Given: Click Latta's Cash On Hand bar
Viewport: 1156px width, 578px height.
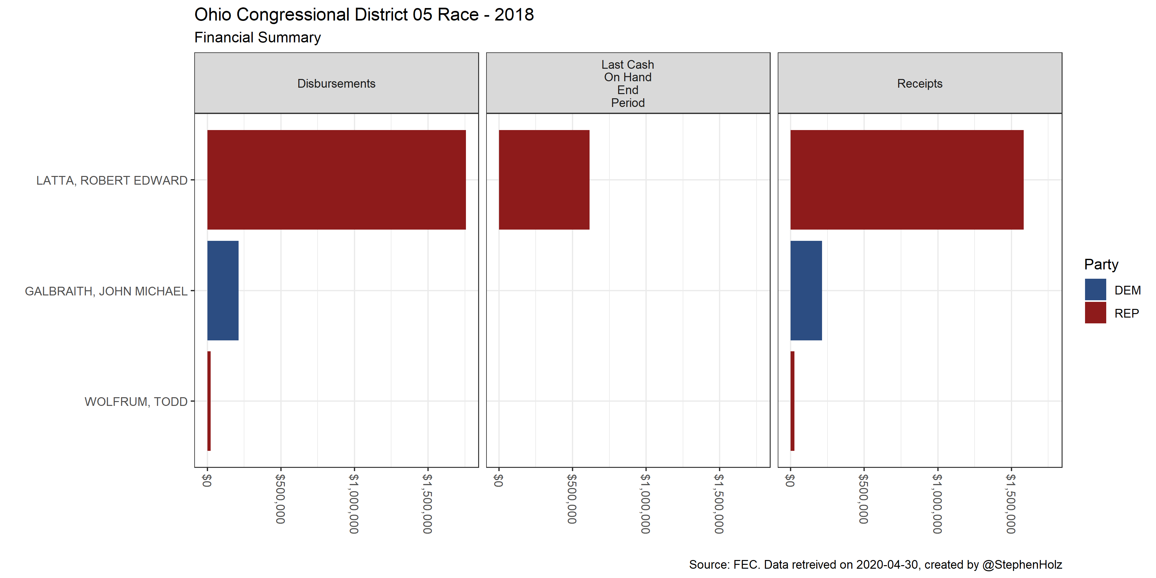Looking at the screenshot, I should point(544,180).
